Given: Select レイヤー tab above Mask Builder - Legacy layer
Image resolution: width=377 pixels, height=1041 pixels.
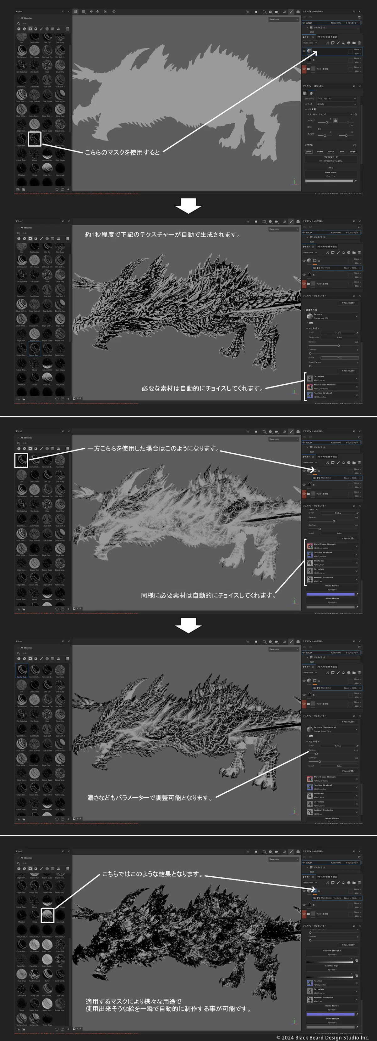Looking at the screenshot, I should point(306,877).
